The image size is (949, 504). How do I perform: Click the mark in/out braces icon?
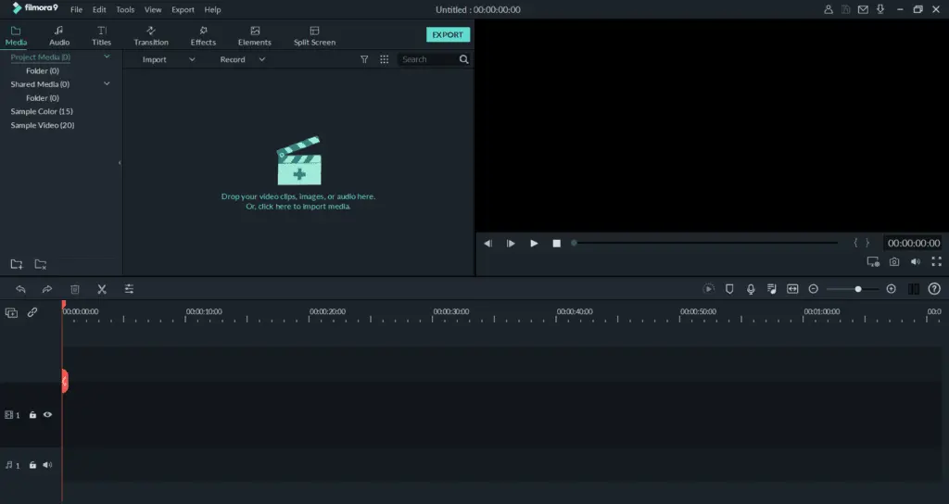pyautogui.click(x=861, y=243)
